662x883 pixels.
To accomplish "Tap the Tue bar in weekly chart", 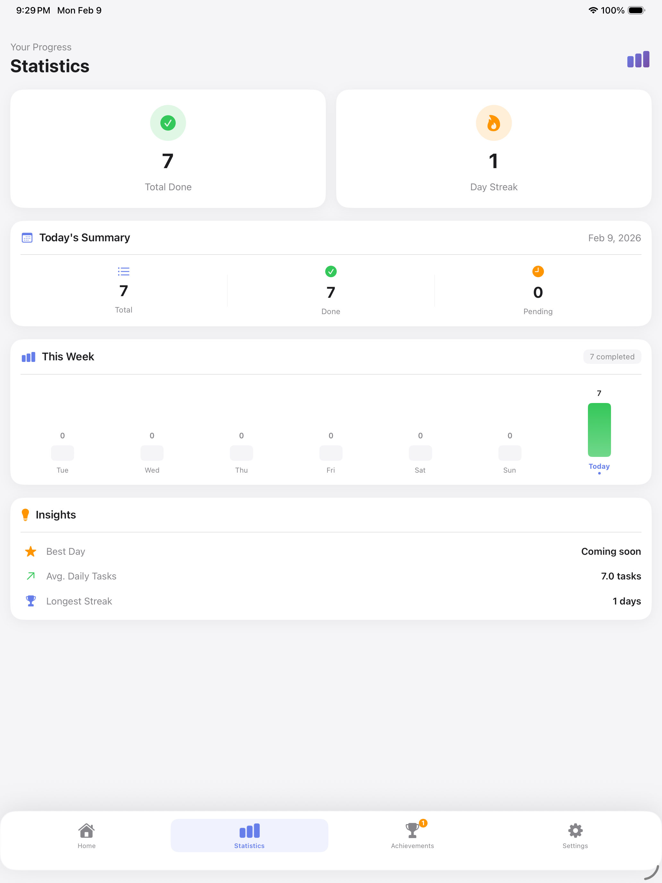I will 62,453.
